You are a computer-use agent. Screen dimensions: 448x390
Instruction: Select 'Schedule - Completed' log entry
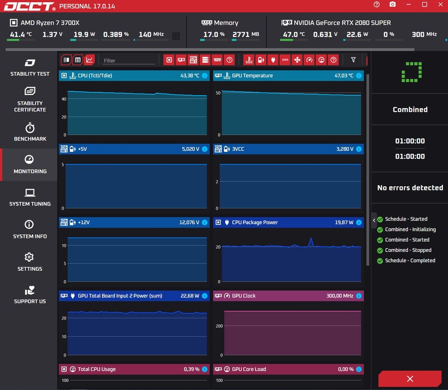pyautogui.click(x=406, y=261)
